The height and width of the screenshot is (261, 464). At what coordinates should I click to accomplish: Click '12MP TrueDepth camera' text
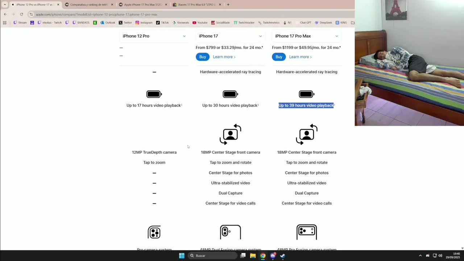(154, 152)
